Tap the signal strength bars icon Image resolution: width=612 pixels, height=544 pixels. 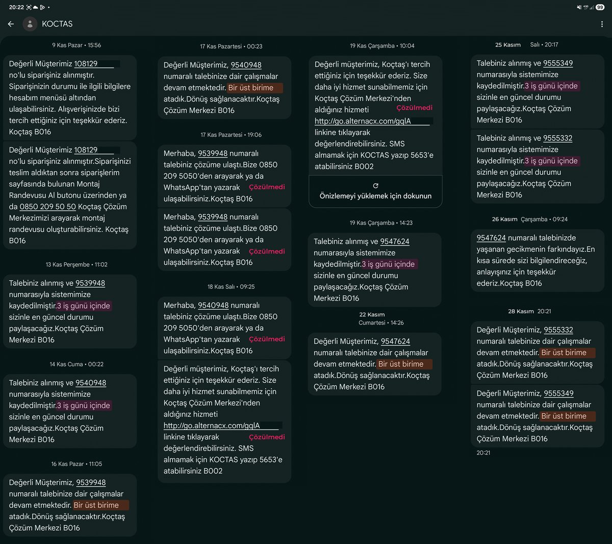592,7
